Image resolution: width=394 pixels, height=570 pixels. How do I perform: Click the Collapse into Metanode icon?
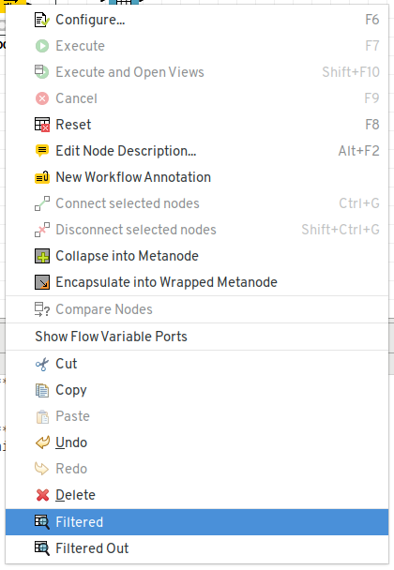pos(42,256)
